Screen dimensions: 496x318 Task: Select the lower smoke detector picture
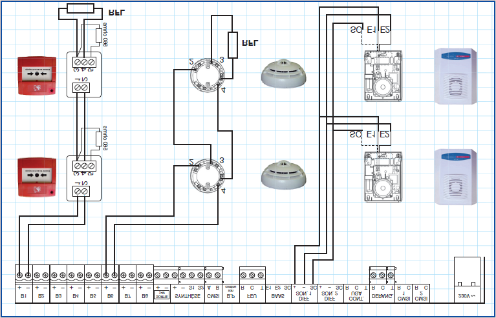pyautogui.click(x=284, y=175)
